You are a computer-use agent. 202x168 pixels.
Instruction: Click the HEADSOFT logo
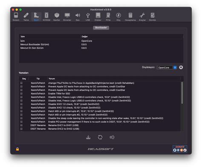click(x=101, y=149)
